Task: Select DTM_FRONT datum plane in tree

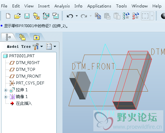Action: [25, 76]
